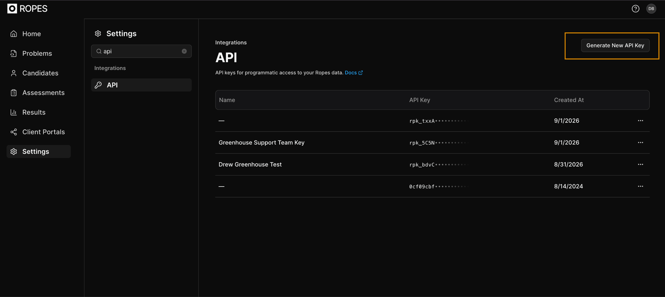Click the API Key column header

coord(420,100)
